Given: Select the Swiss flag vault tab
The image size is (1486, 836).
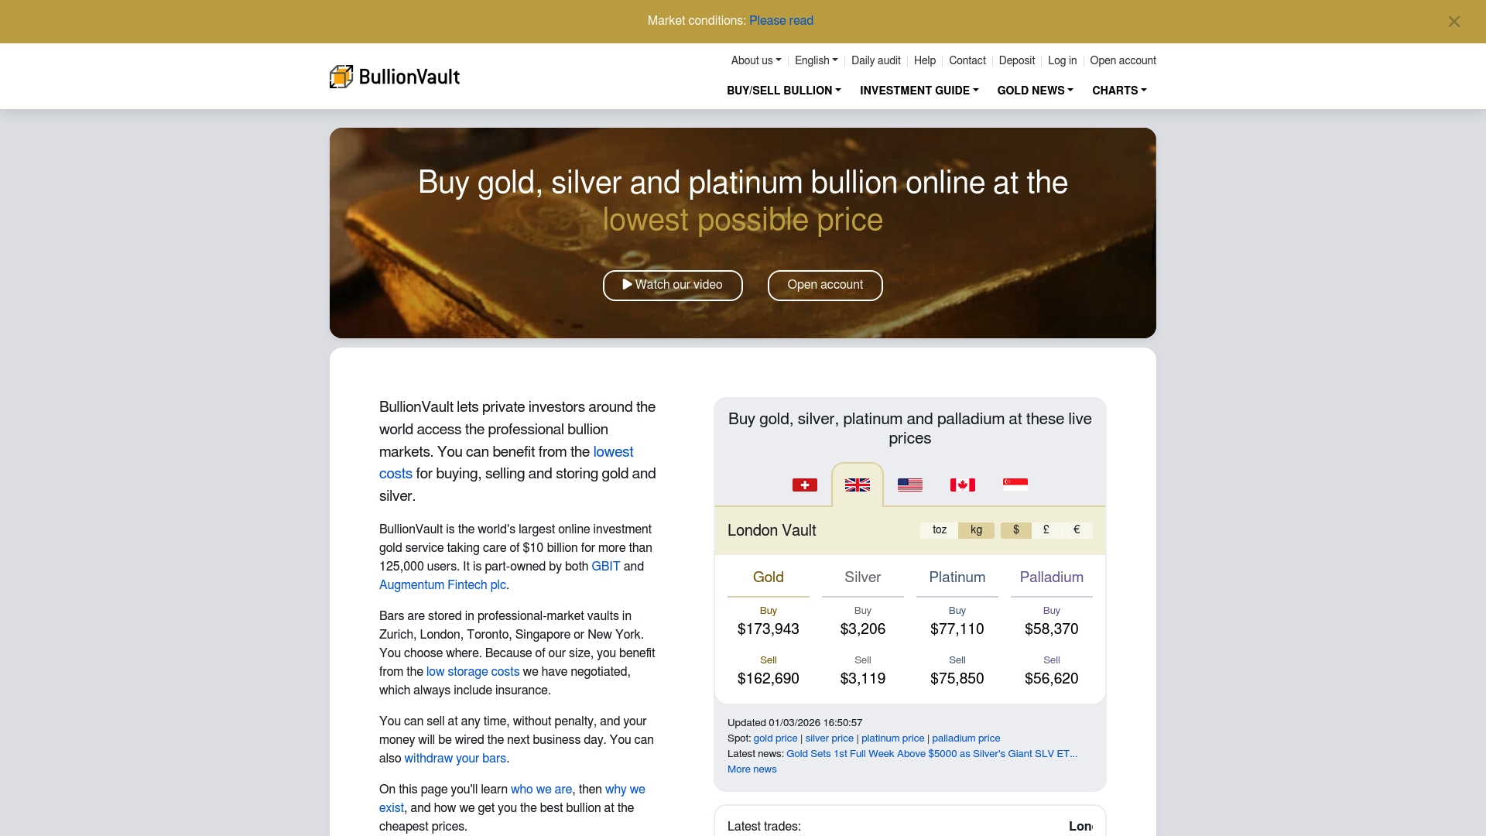Looking at the screenshot, I should coord(805,485).
